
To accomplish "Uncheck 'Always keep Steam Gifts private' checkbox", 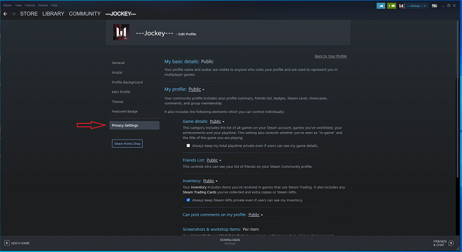I will [188, 200].
